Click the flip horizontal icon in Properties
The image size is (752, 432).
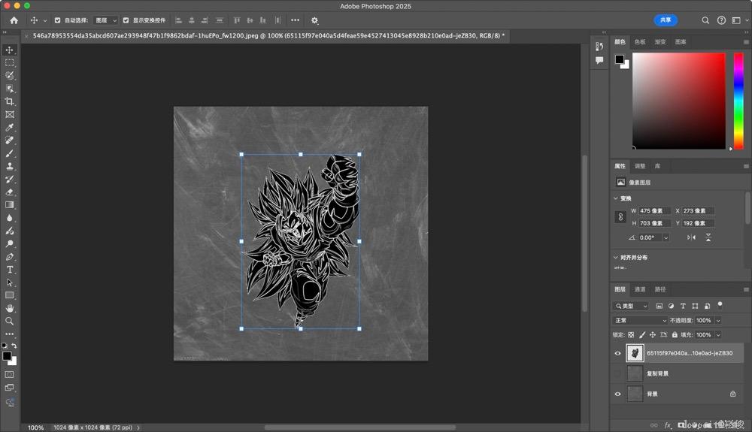(x=691, y=237)
